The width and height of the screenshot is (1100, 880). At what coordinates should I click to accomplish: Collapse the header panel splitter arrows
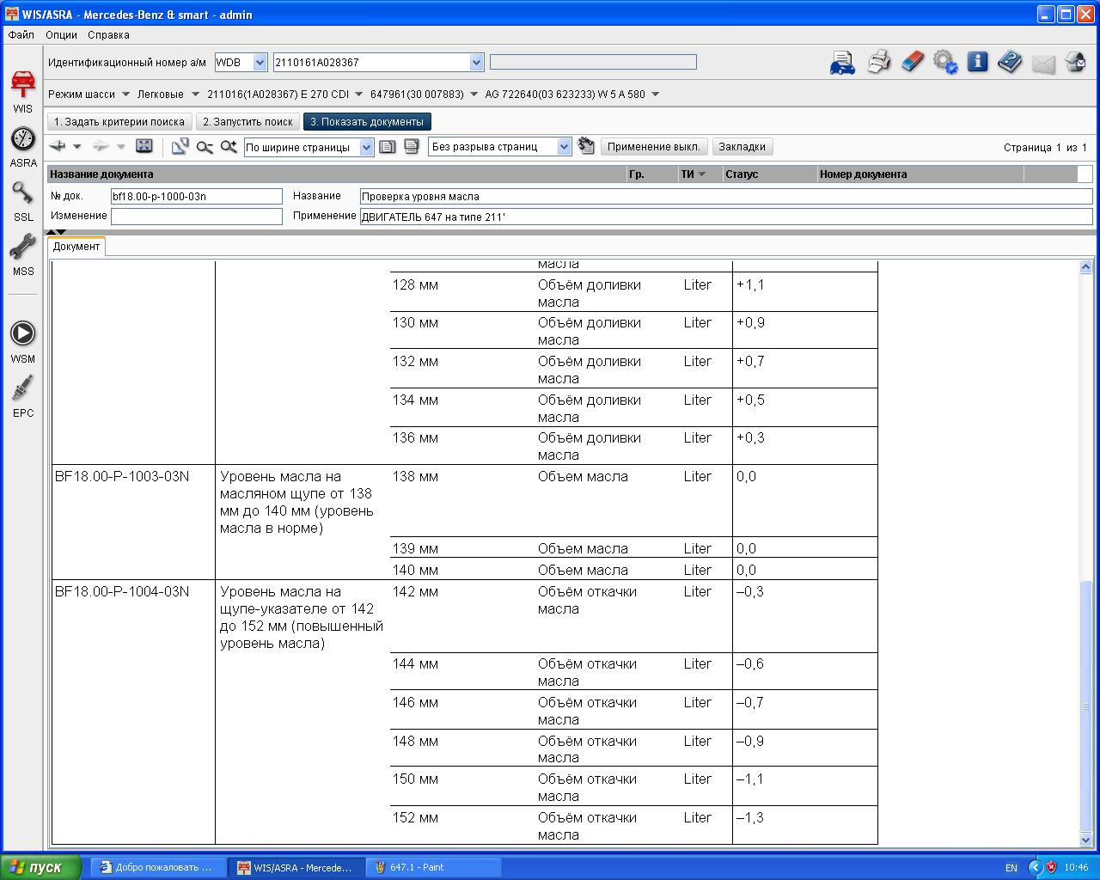56,231
